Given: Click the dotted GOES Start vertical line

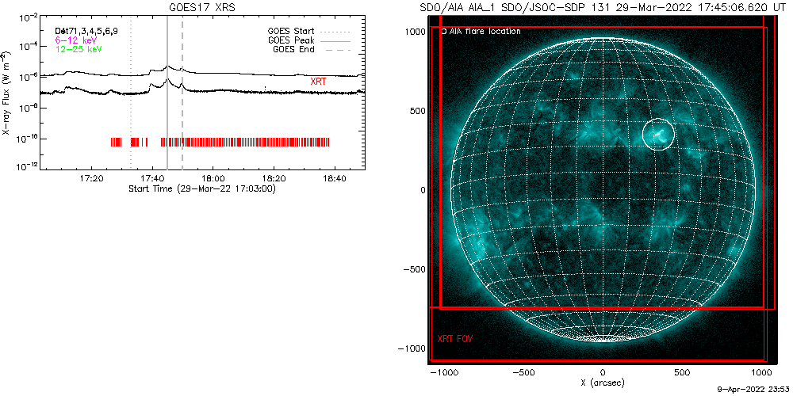Looking at the screenshot, I should (x=131, y=93).
